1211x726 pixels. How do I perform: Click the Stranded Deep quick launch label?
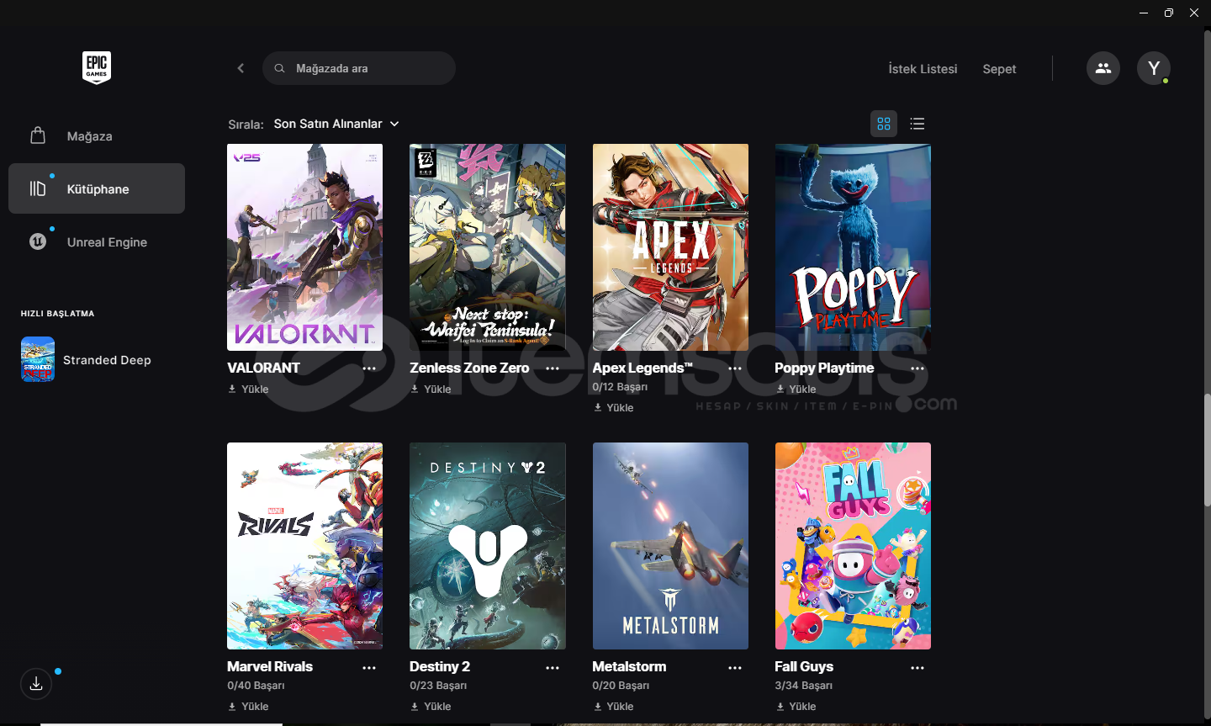(107, 360)
